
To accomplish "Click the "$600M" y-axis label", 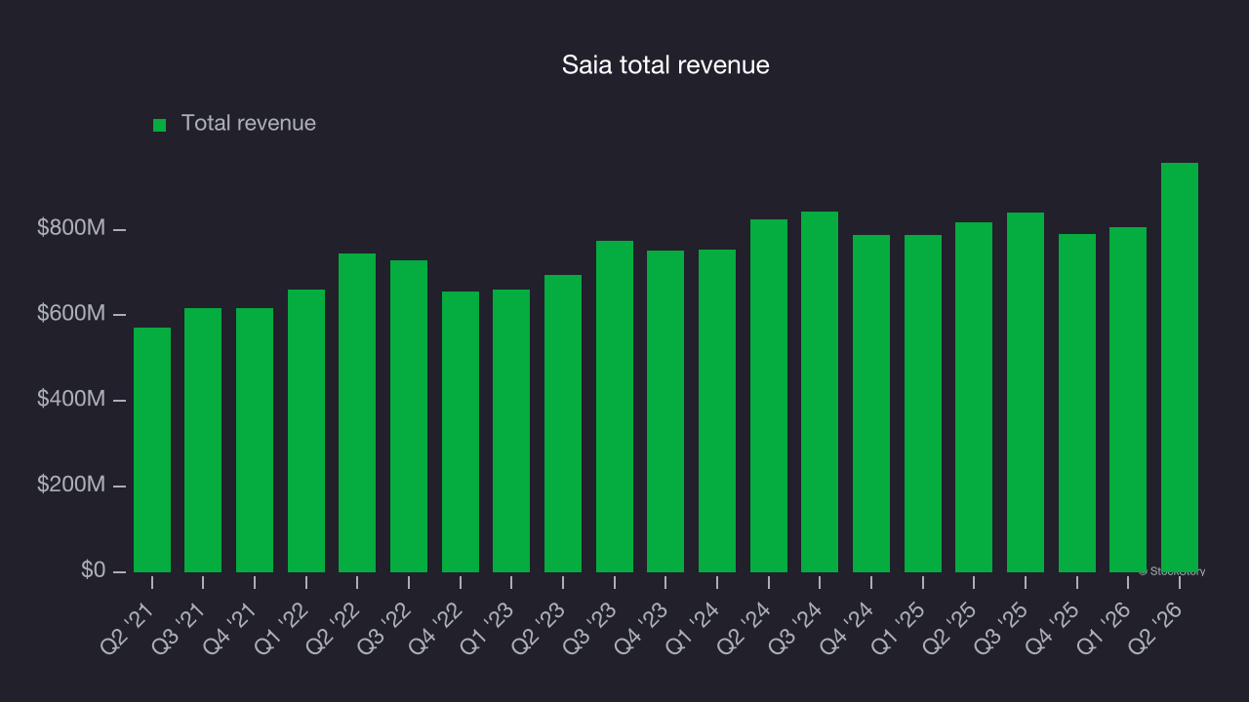I will [71, 314].
